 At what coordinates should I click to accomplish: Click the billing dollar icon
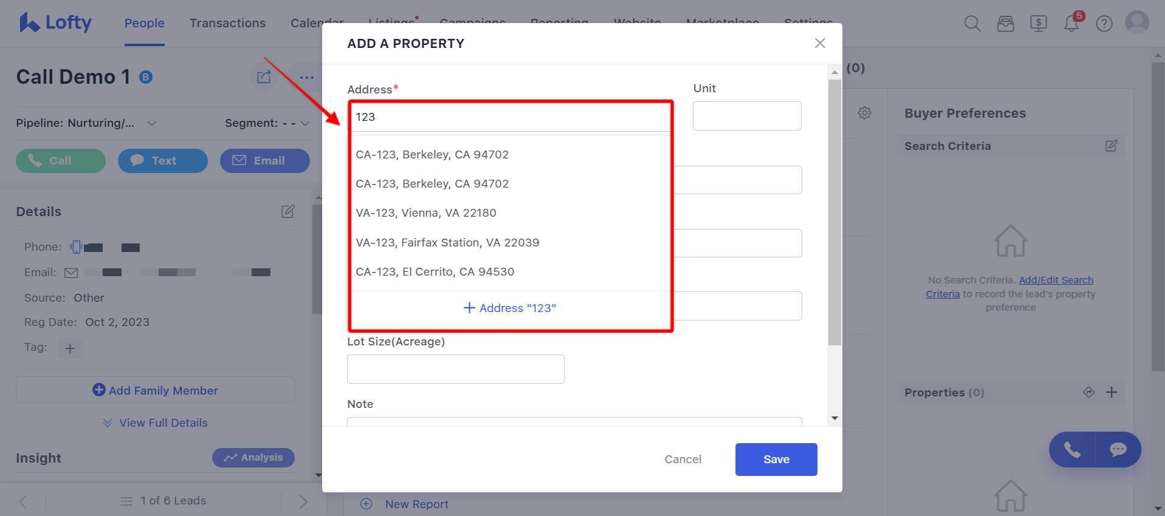click(1038, 24)
